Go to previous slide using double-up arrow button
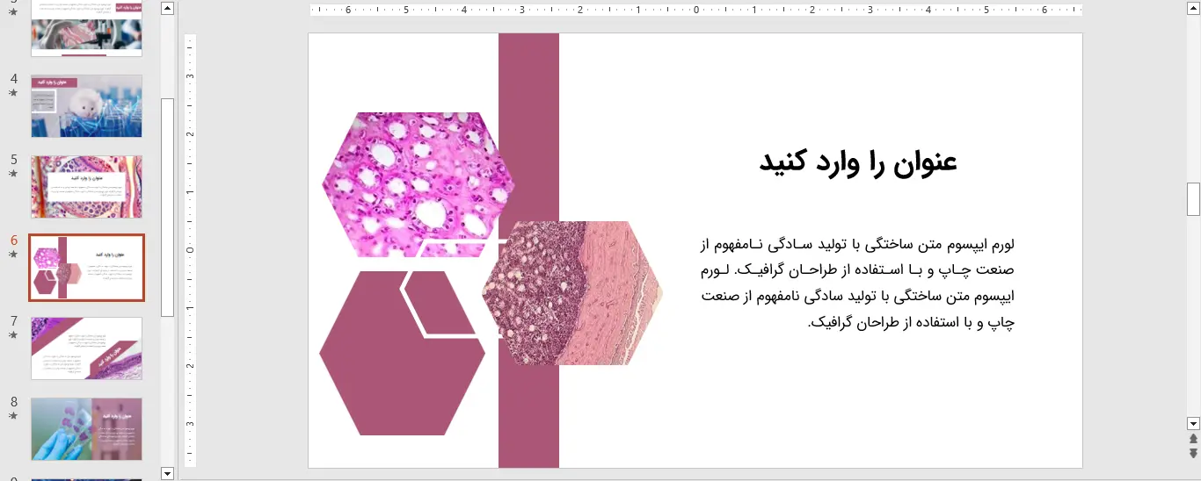This screenshot has width=1201, height=481. point(1193,439)
